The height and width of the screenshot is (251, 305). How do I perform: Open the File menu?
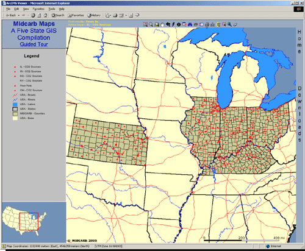click(x=8, y=9)
